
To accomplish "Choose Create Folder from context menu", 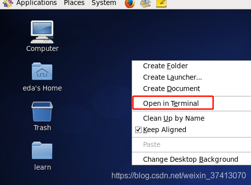I will click(x=192, y=66).
